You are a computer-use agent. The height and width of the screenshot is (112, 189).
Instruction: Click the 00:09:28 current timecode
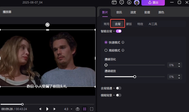(x=7, y=109)
